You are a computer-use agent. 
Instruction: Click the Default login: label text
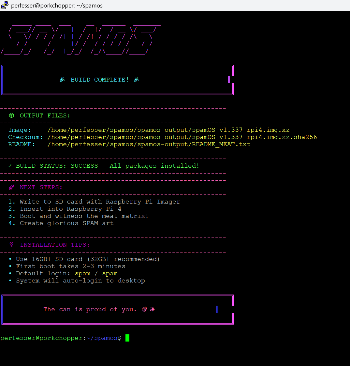[x=43, y=274]
